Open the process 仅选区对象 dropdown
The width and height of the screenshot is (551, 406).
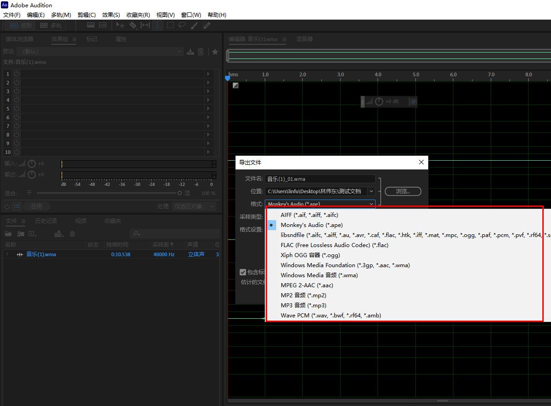[194, 206]
